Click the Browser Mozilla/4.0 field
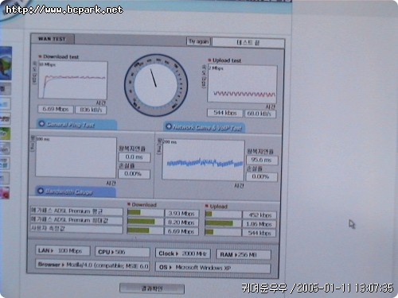The width and height of the screenshot is (398, 298). pos(92,265)
